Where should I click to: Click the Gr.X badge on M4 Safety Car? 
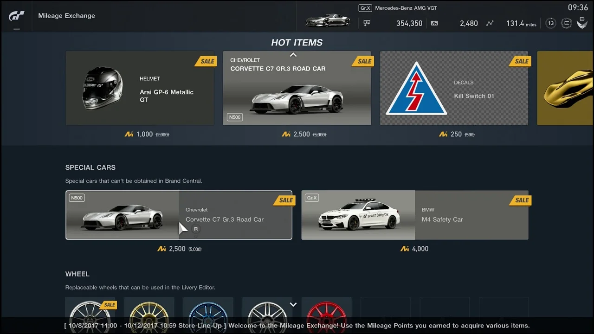click(x=312, y=198)
